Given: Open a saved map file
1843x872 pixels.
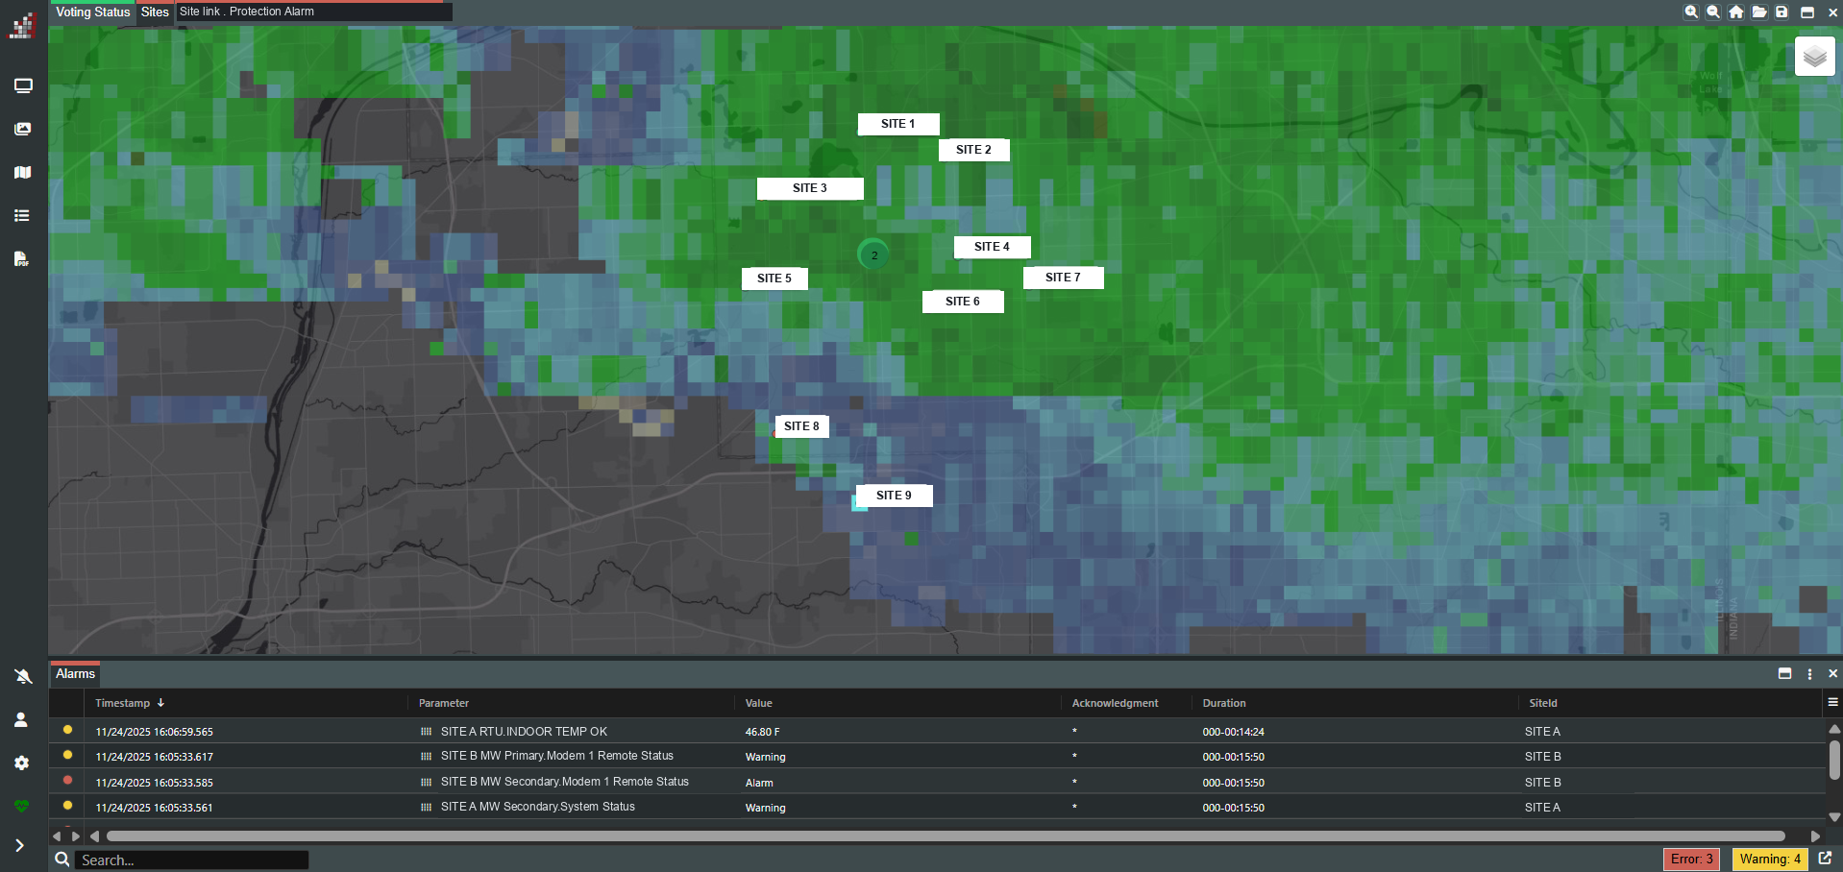Looking at the screenshot, I should (1759, 12).
